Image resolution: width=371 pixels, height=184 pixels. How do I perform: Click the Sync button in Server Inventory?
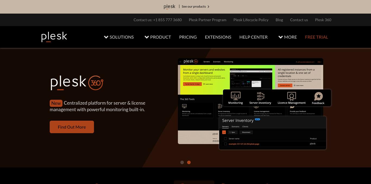click(232, 132)
